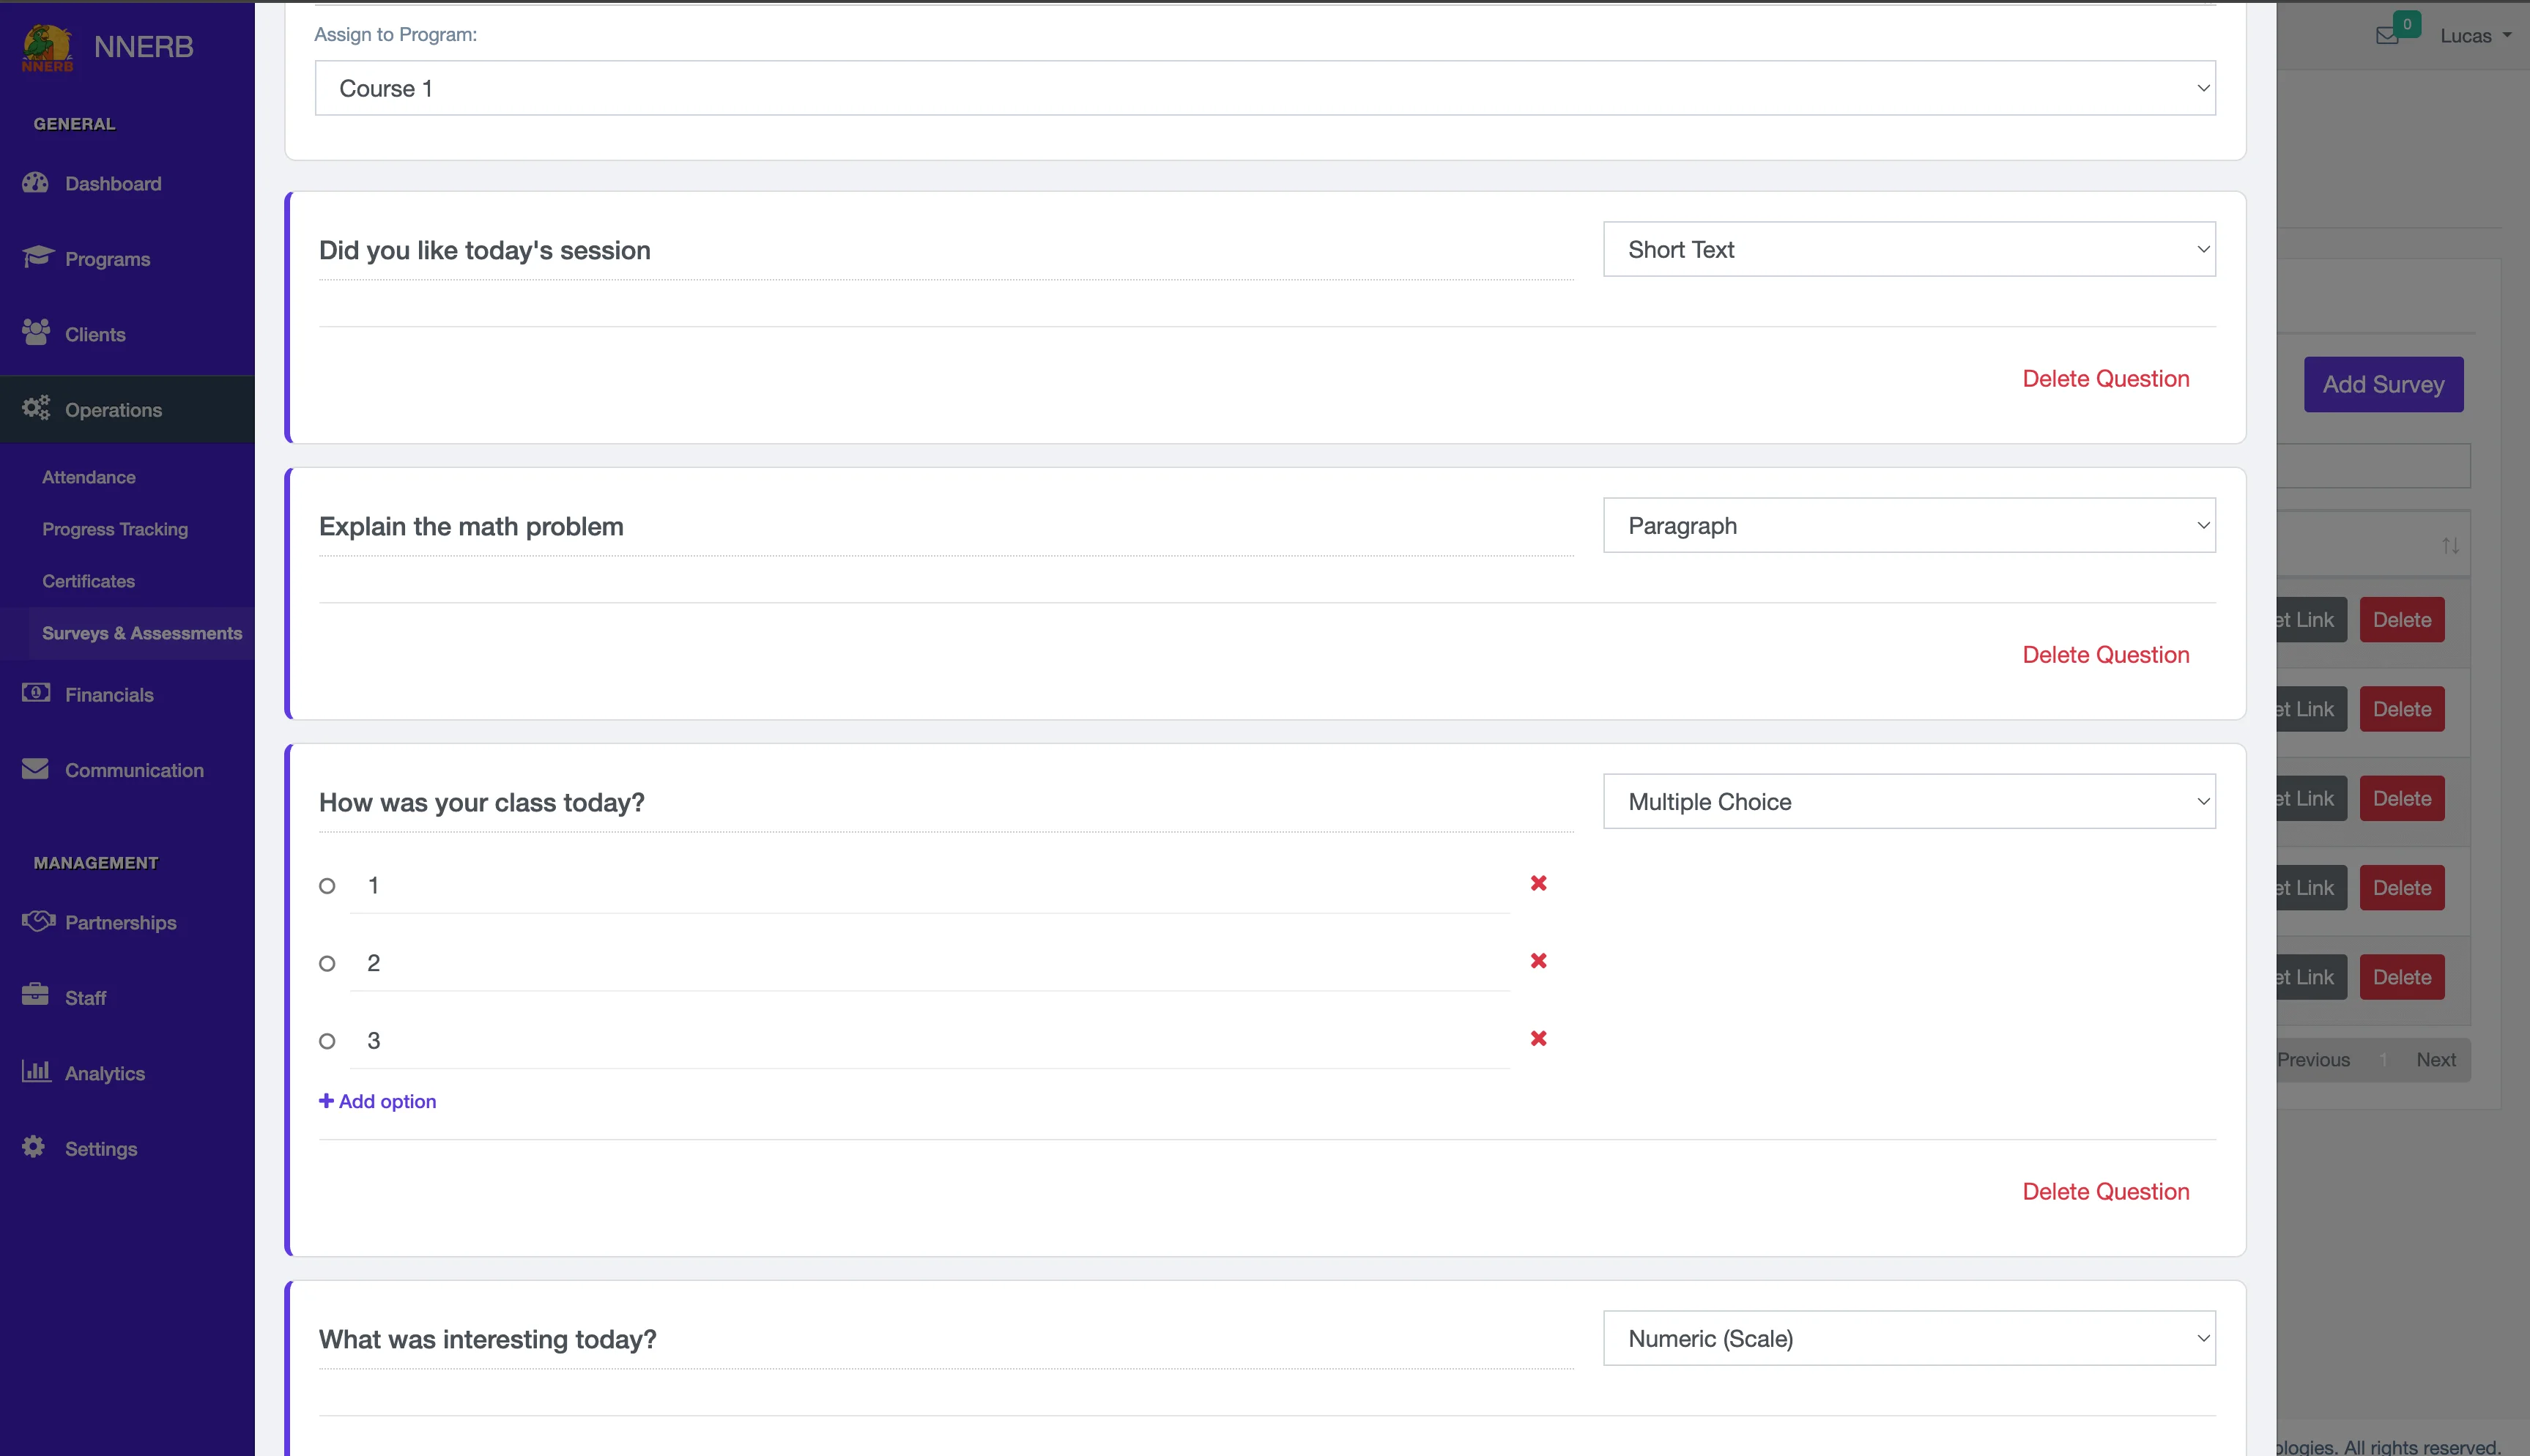Click the Partnerships handshake icon
Screen dimensions: 2530x1456
[x=38, y=921]
